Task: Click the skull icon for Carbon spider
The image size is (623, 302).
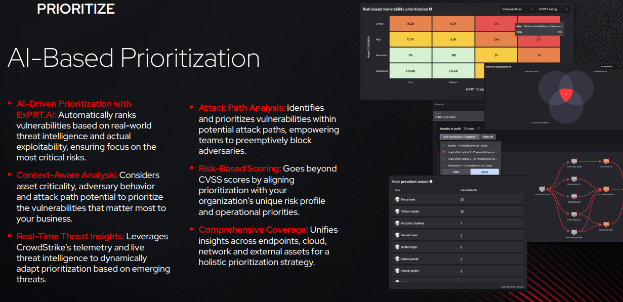Action: coord(397,211)
